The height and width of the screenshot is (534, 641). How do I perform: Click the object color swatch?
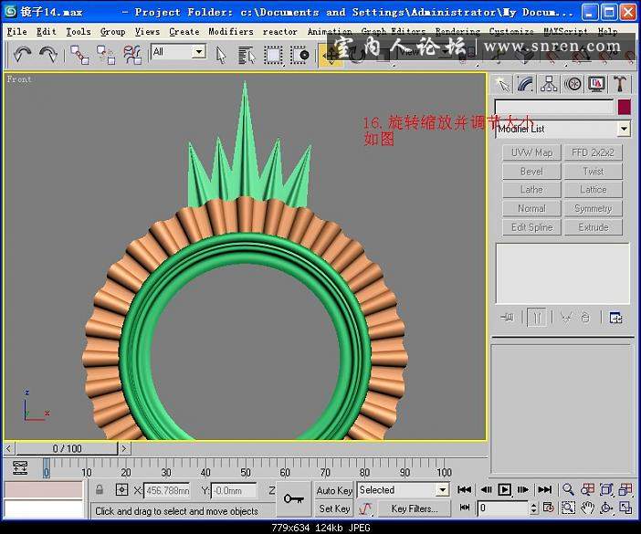pyautogui.click(x=625, y=107)
